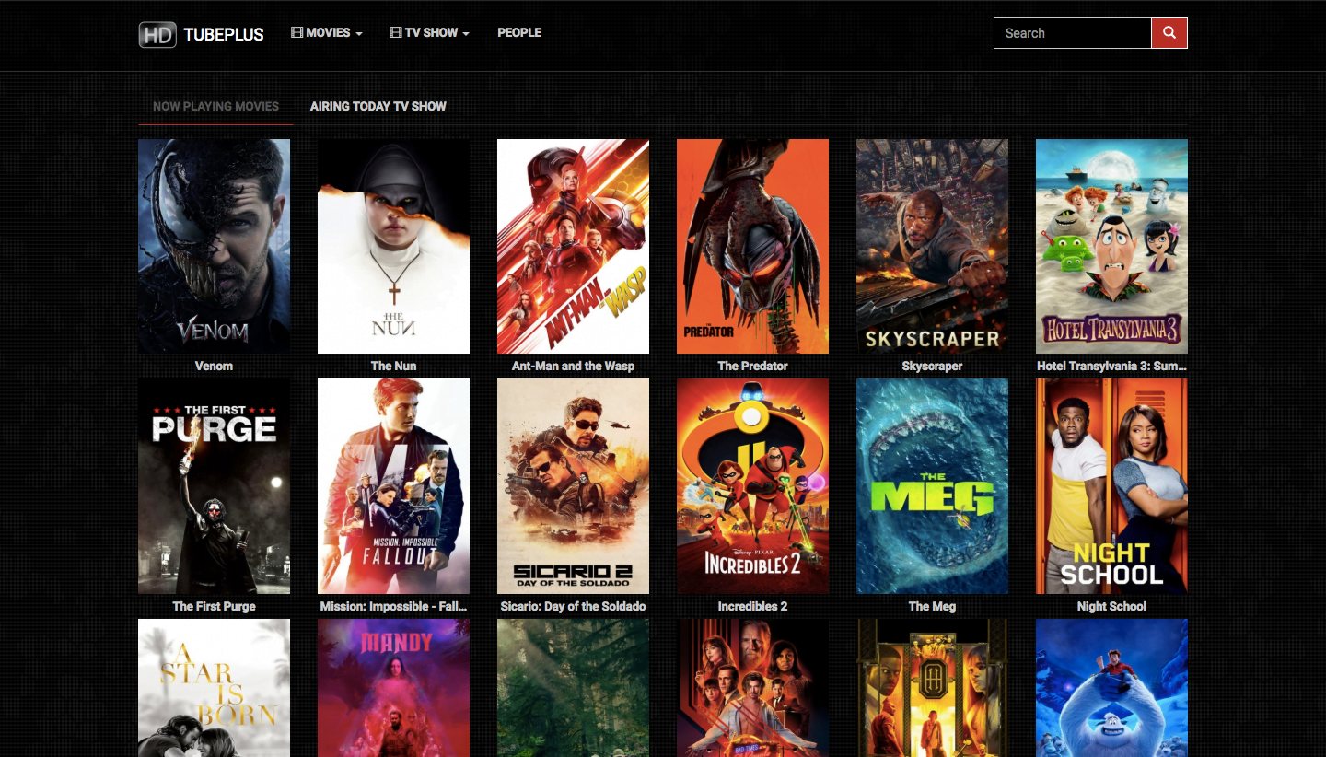Click the Venom title link
The height and width of the screenshot is (757, 1326).
point(214,366)
